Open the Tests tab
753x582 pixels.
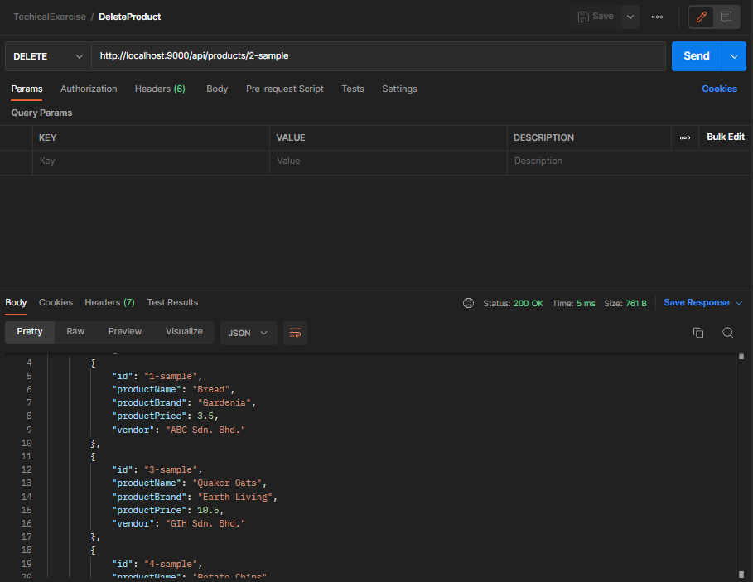point(353,89)
